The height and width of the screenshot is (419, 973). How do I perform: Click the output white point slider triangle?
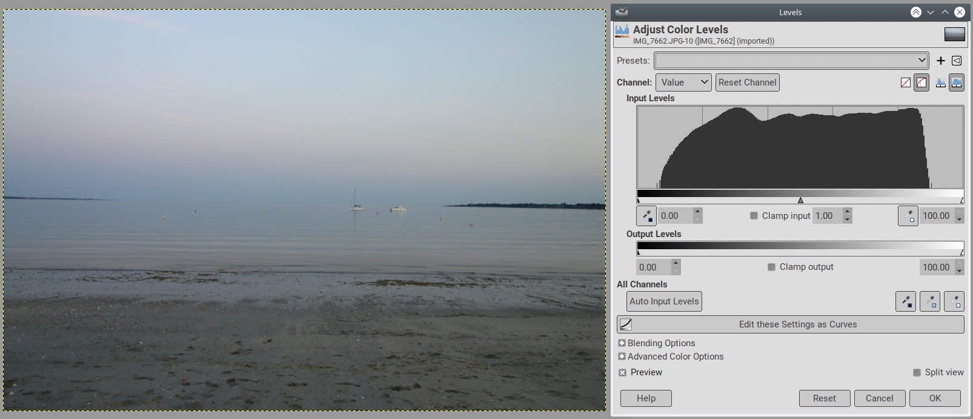click(x=961, y=252)
